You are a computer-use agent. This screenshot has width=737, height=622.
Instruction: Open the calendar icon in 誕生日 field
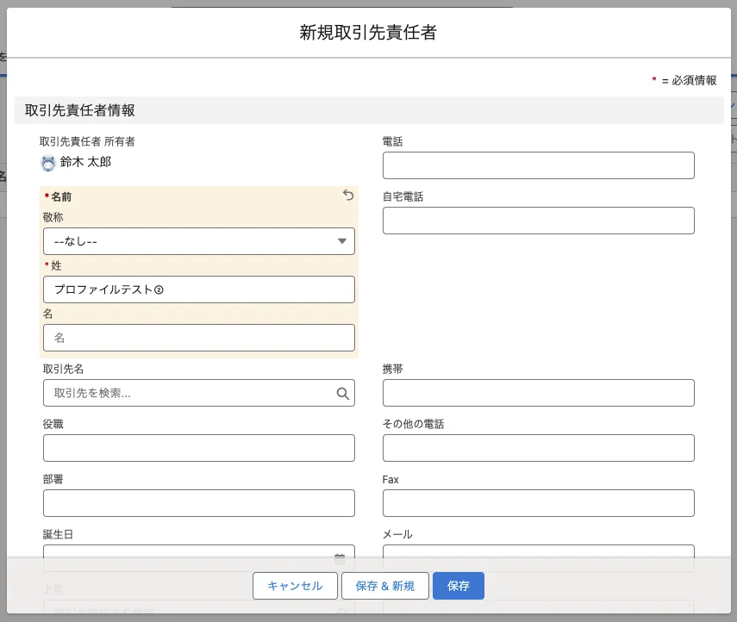[x=340, y=558]
